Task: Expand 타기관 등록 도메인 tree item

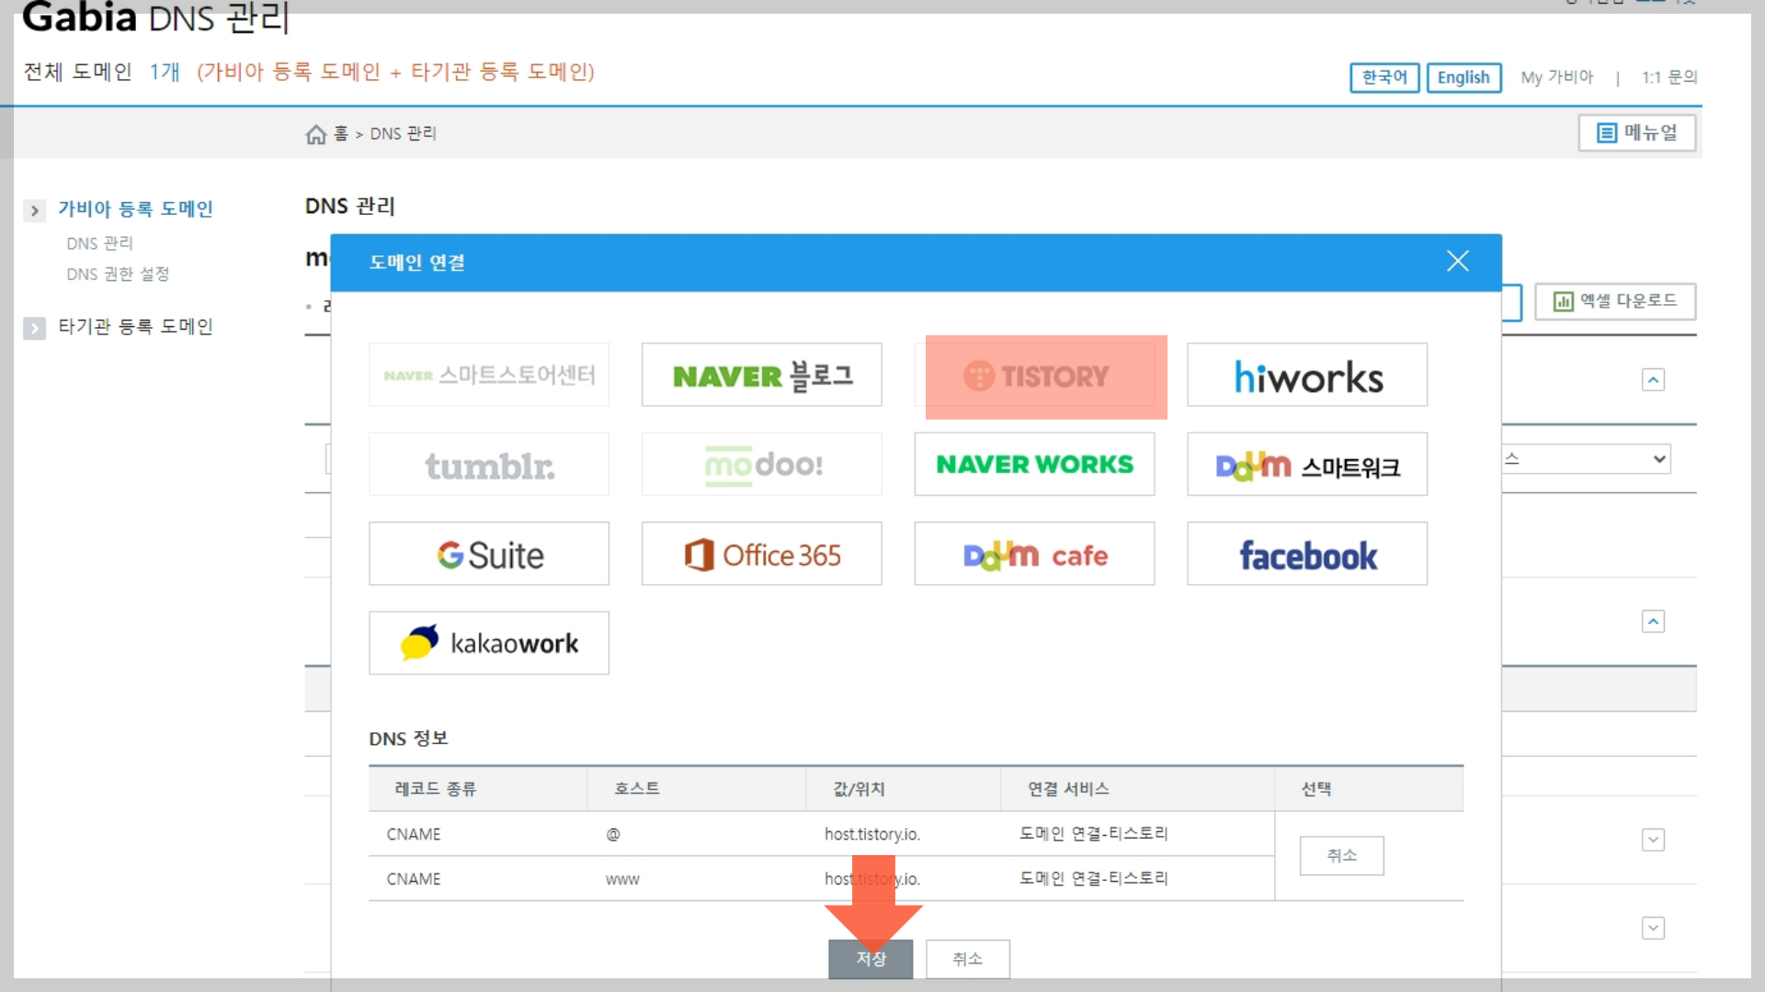Action: (34, 328)
